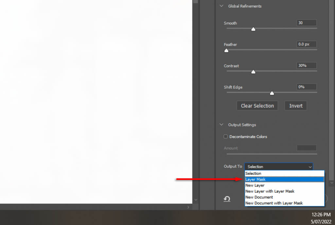Select New Layer with Layer Mask option

click(270, 191)
